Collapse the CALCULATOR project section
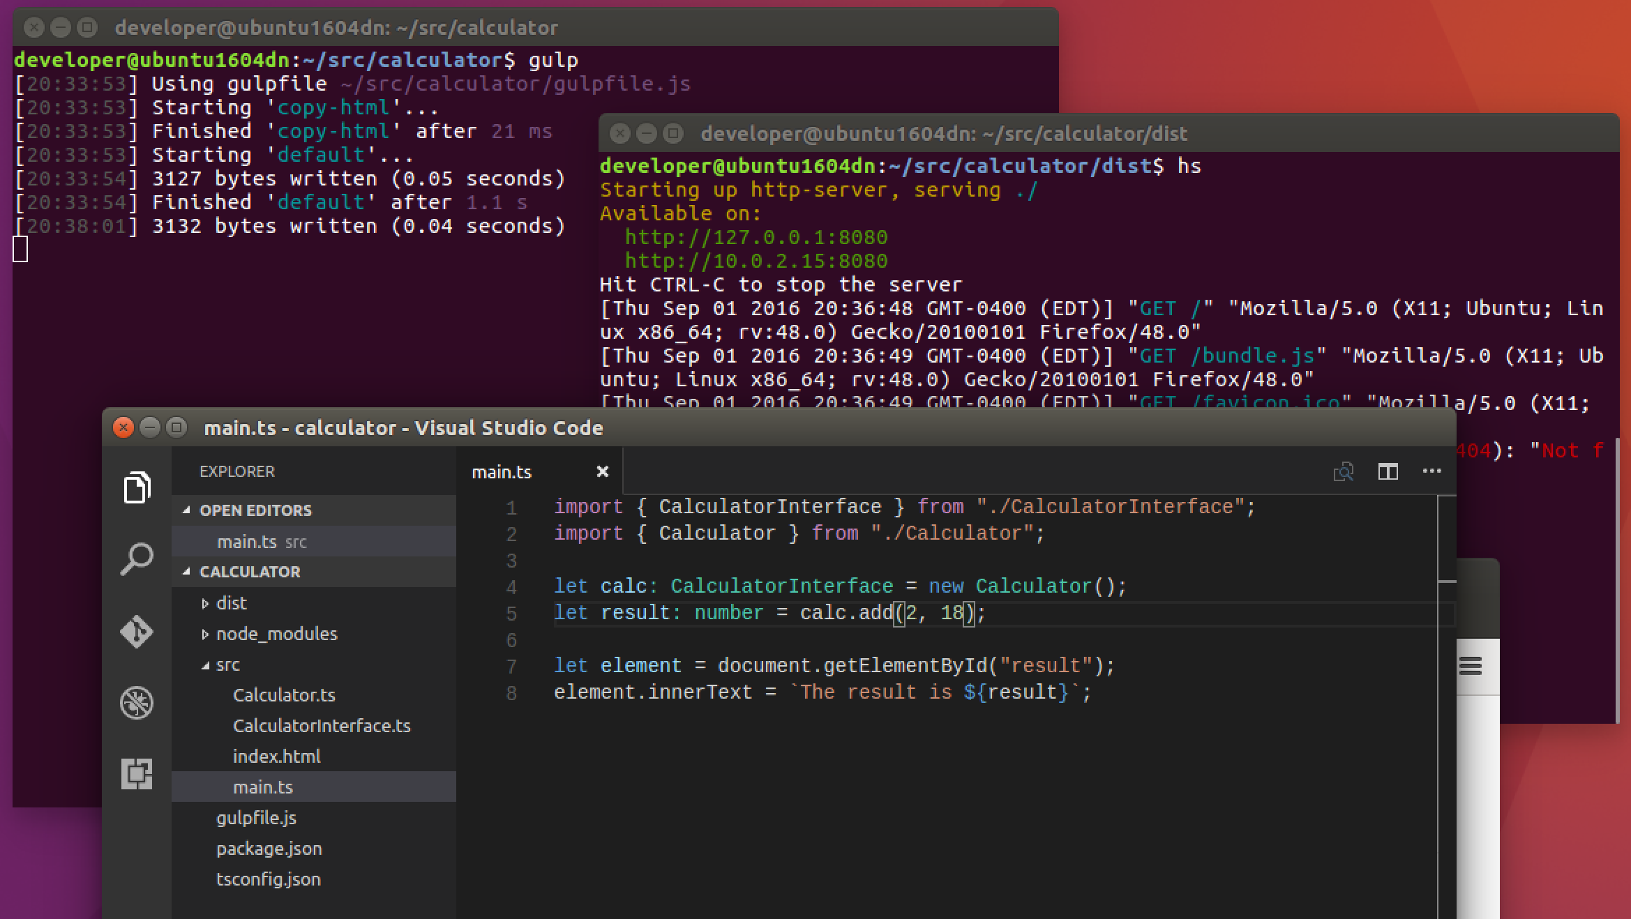The image size is (1631, 919). (249, 572)
